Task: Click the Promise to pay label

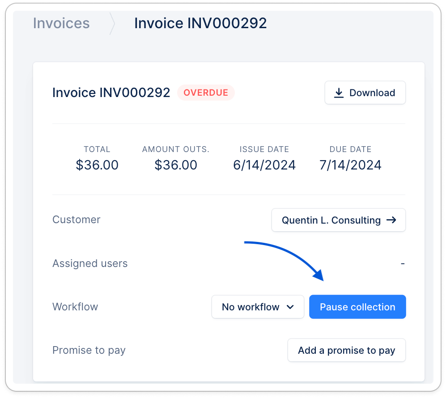Action: tap(89, 350)
